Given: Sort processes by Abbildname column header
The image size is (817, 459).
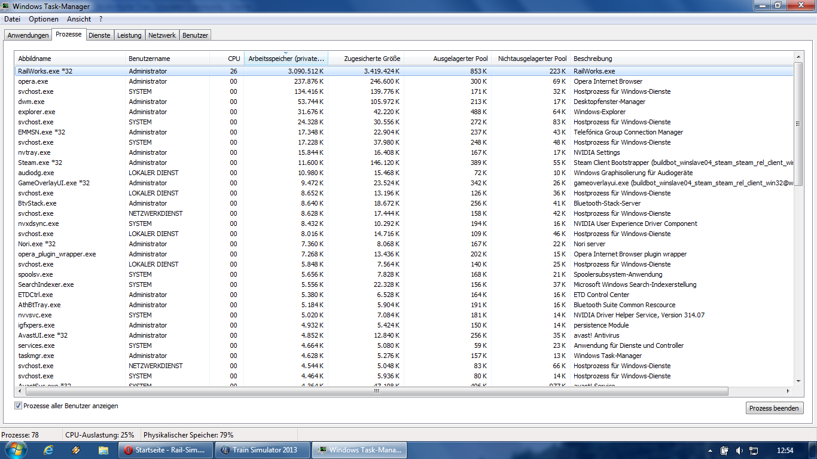Looking at the screenshot, I should (70, 59).
